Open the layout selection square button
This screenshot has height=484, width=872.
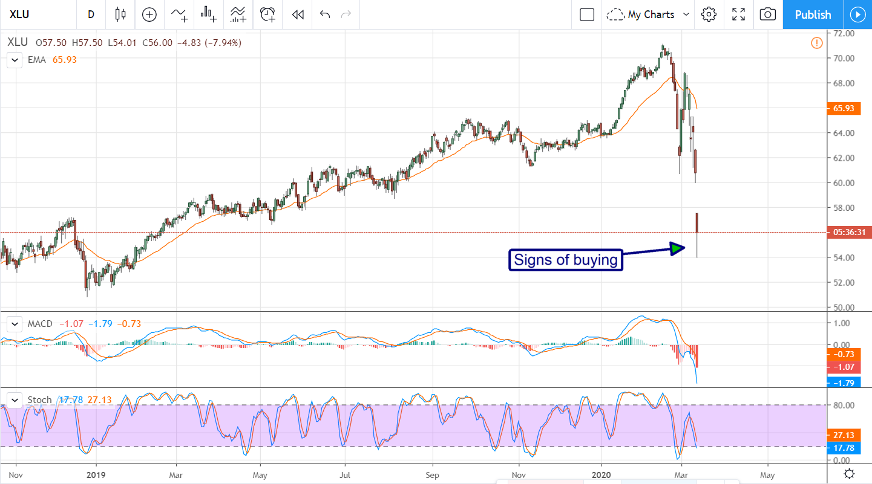point(586,15)
